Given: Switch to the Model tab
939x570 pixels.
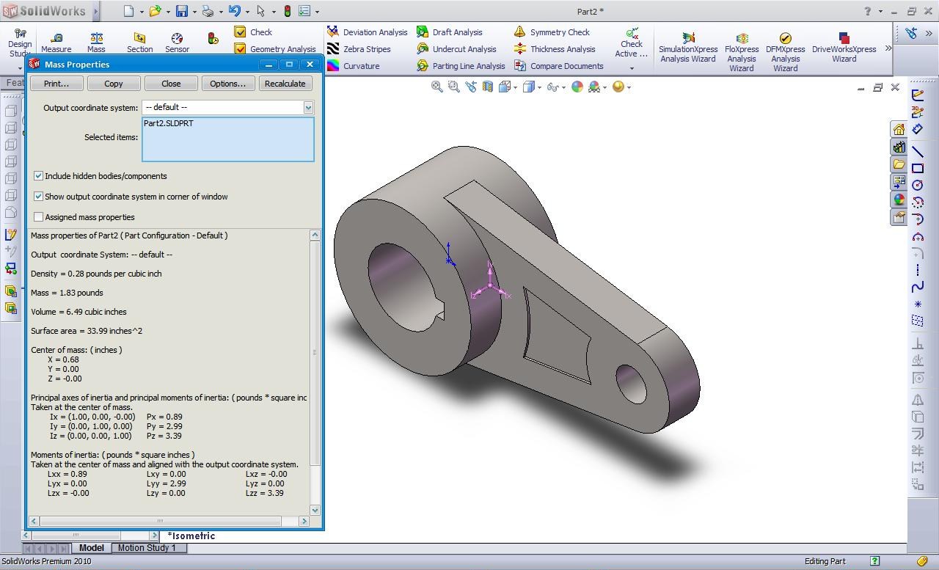Looking at the screenshot, I should (92, 548).
